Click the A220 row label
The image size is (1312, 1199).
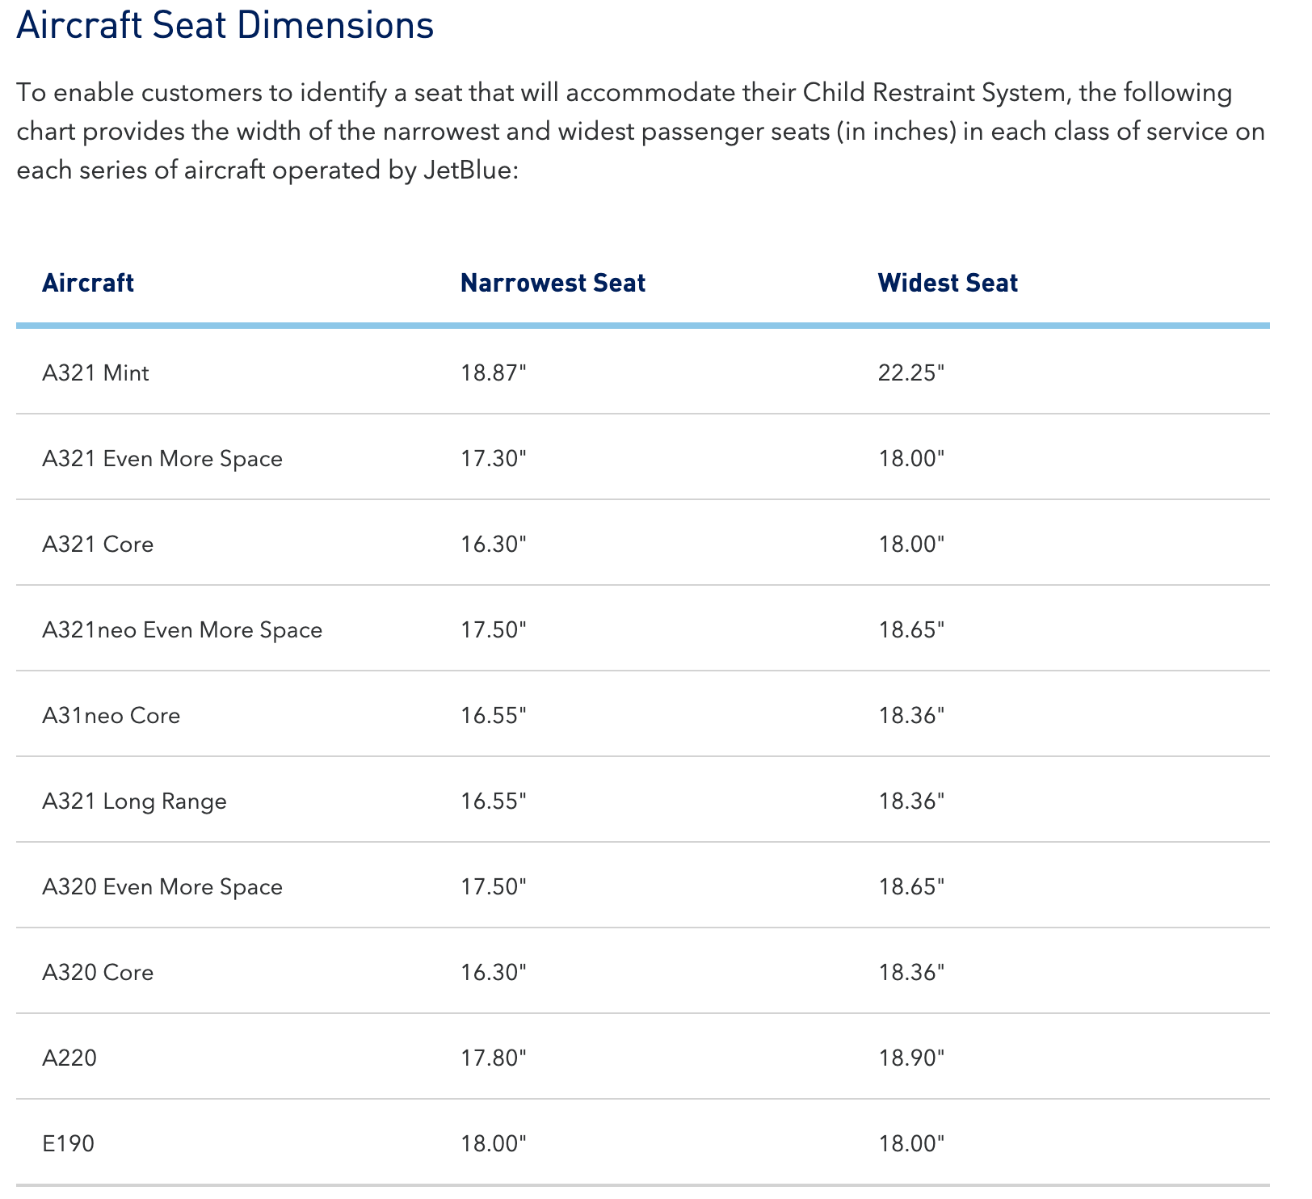69,1058
